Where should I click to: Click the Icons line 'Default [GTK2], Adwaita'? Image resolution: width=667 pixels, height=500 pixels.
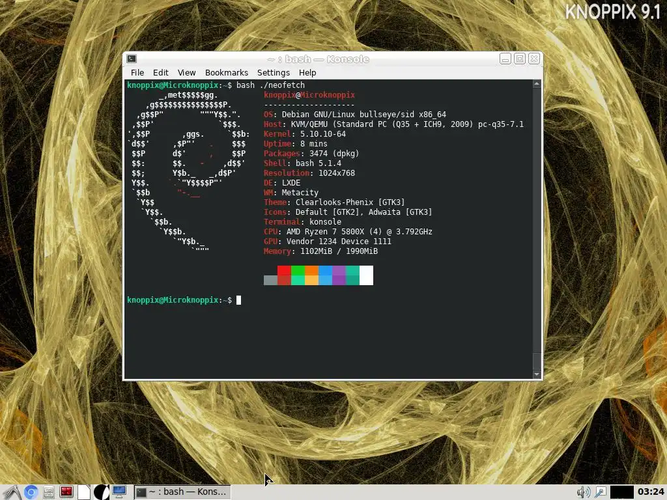pos(348,212)
